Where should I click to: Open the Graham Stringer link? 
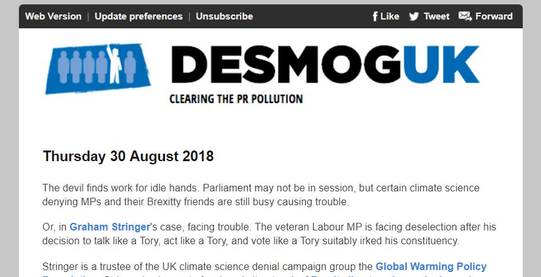point(110,227)
